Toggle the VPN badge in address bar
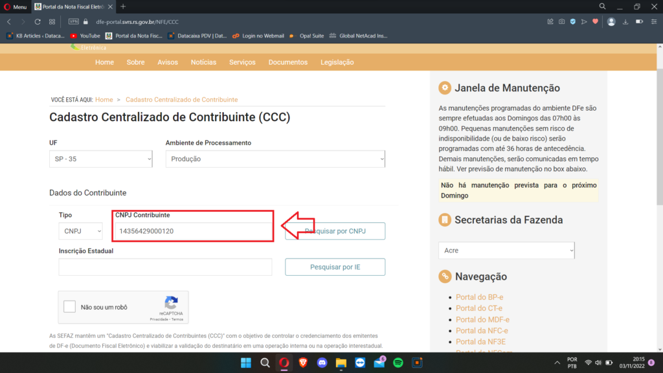 pyautogui.click(x=74, y=21)
